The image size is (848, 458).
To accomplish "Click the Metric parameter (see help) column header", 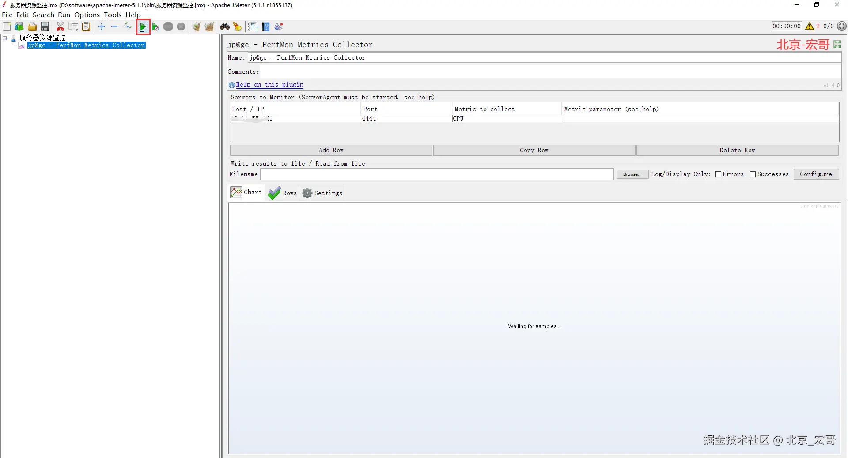I will pos(700,109).
